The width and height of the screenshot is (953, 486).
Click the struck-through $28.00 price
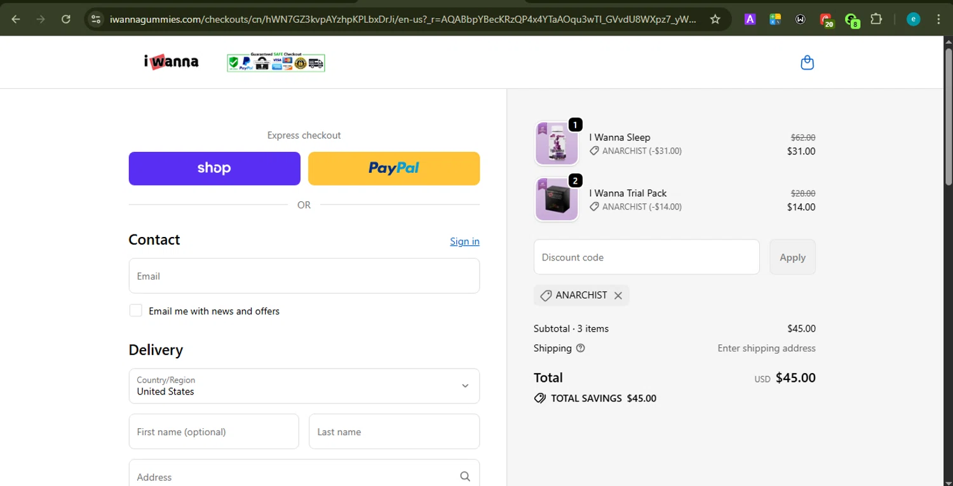pyautogui.click(x=803, y=193)
